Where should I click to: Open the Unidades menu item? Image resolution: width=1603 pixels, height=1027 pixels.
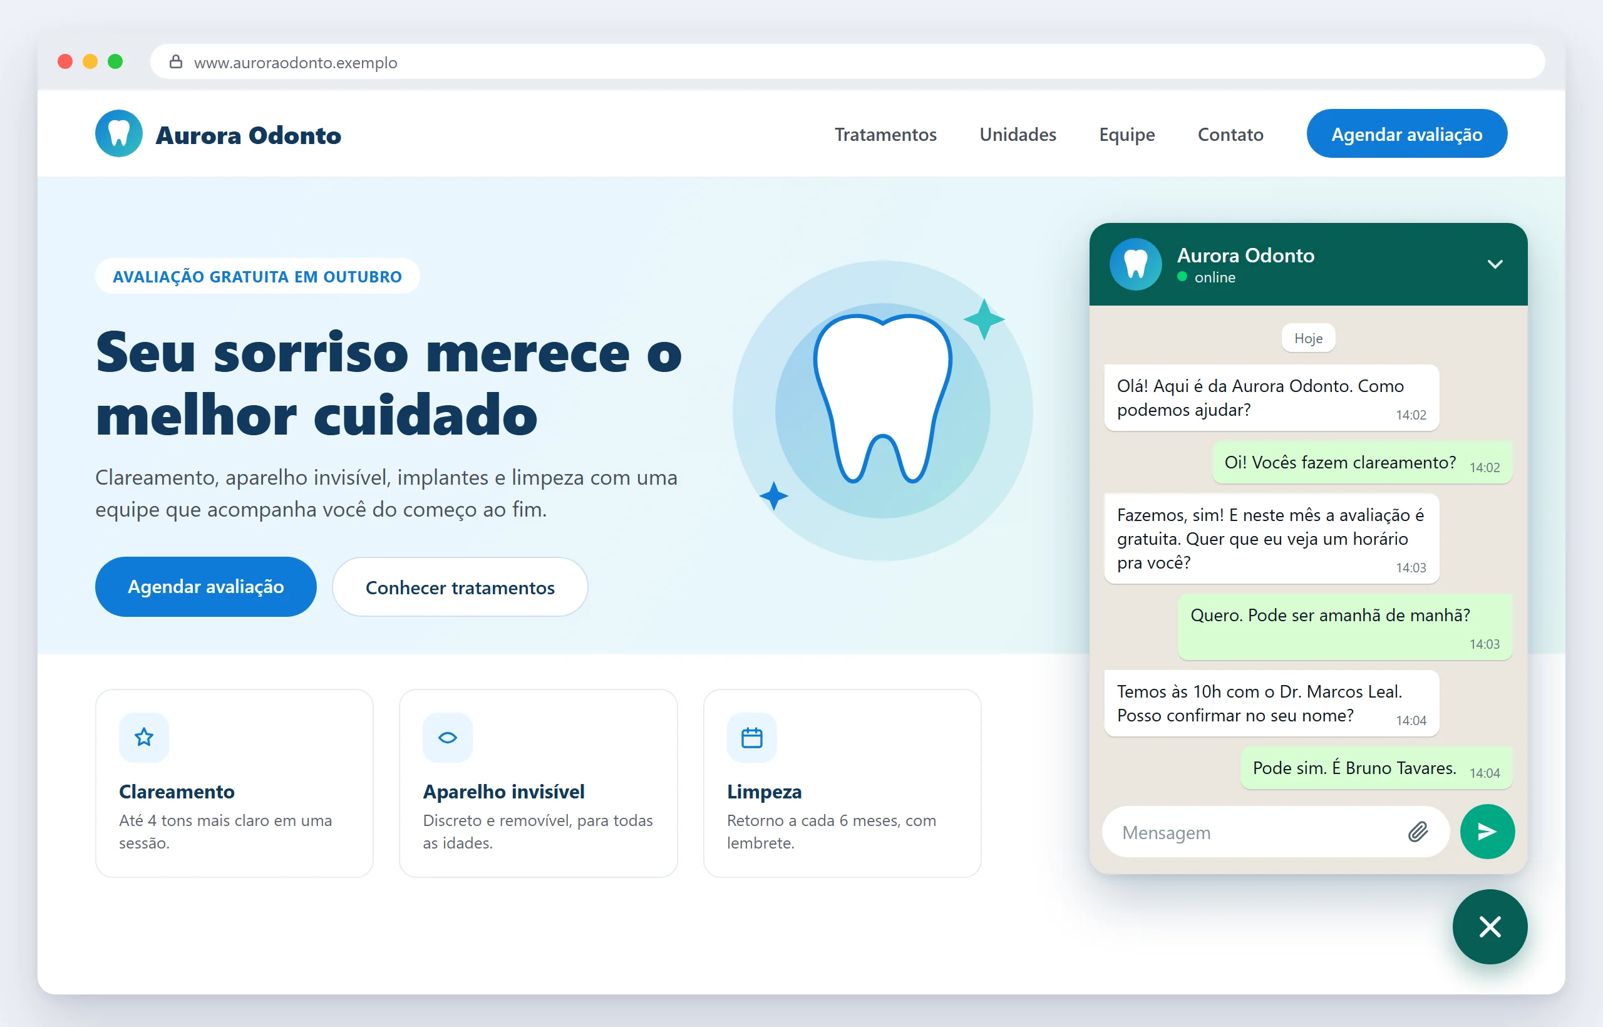click(1018, 134)
